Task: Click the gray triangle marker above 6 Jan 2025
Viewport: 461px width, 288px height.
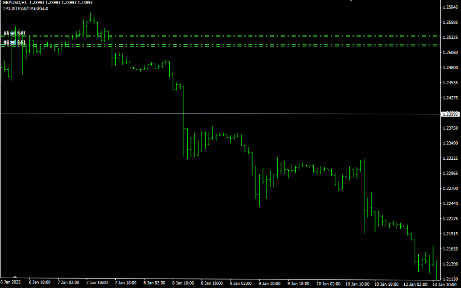Action: tap(15, 277)
